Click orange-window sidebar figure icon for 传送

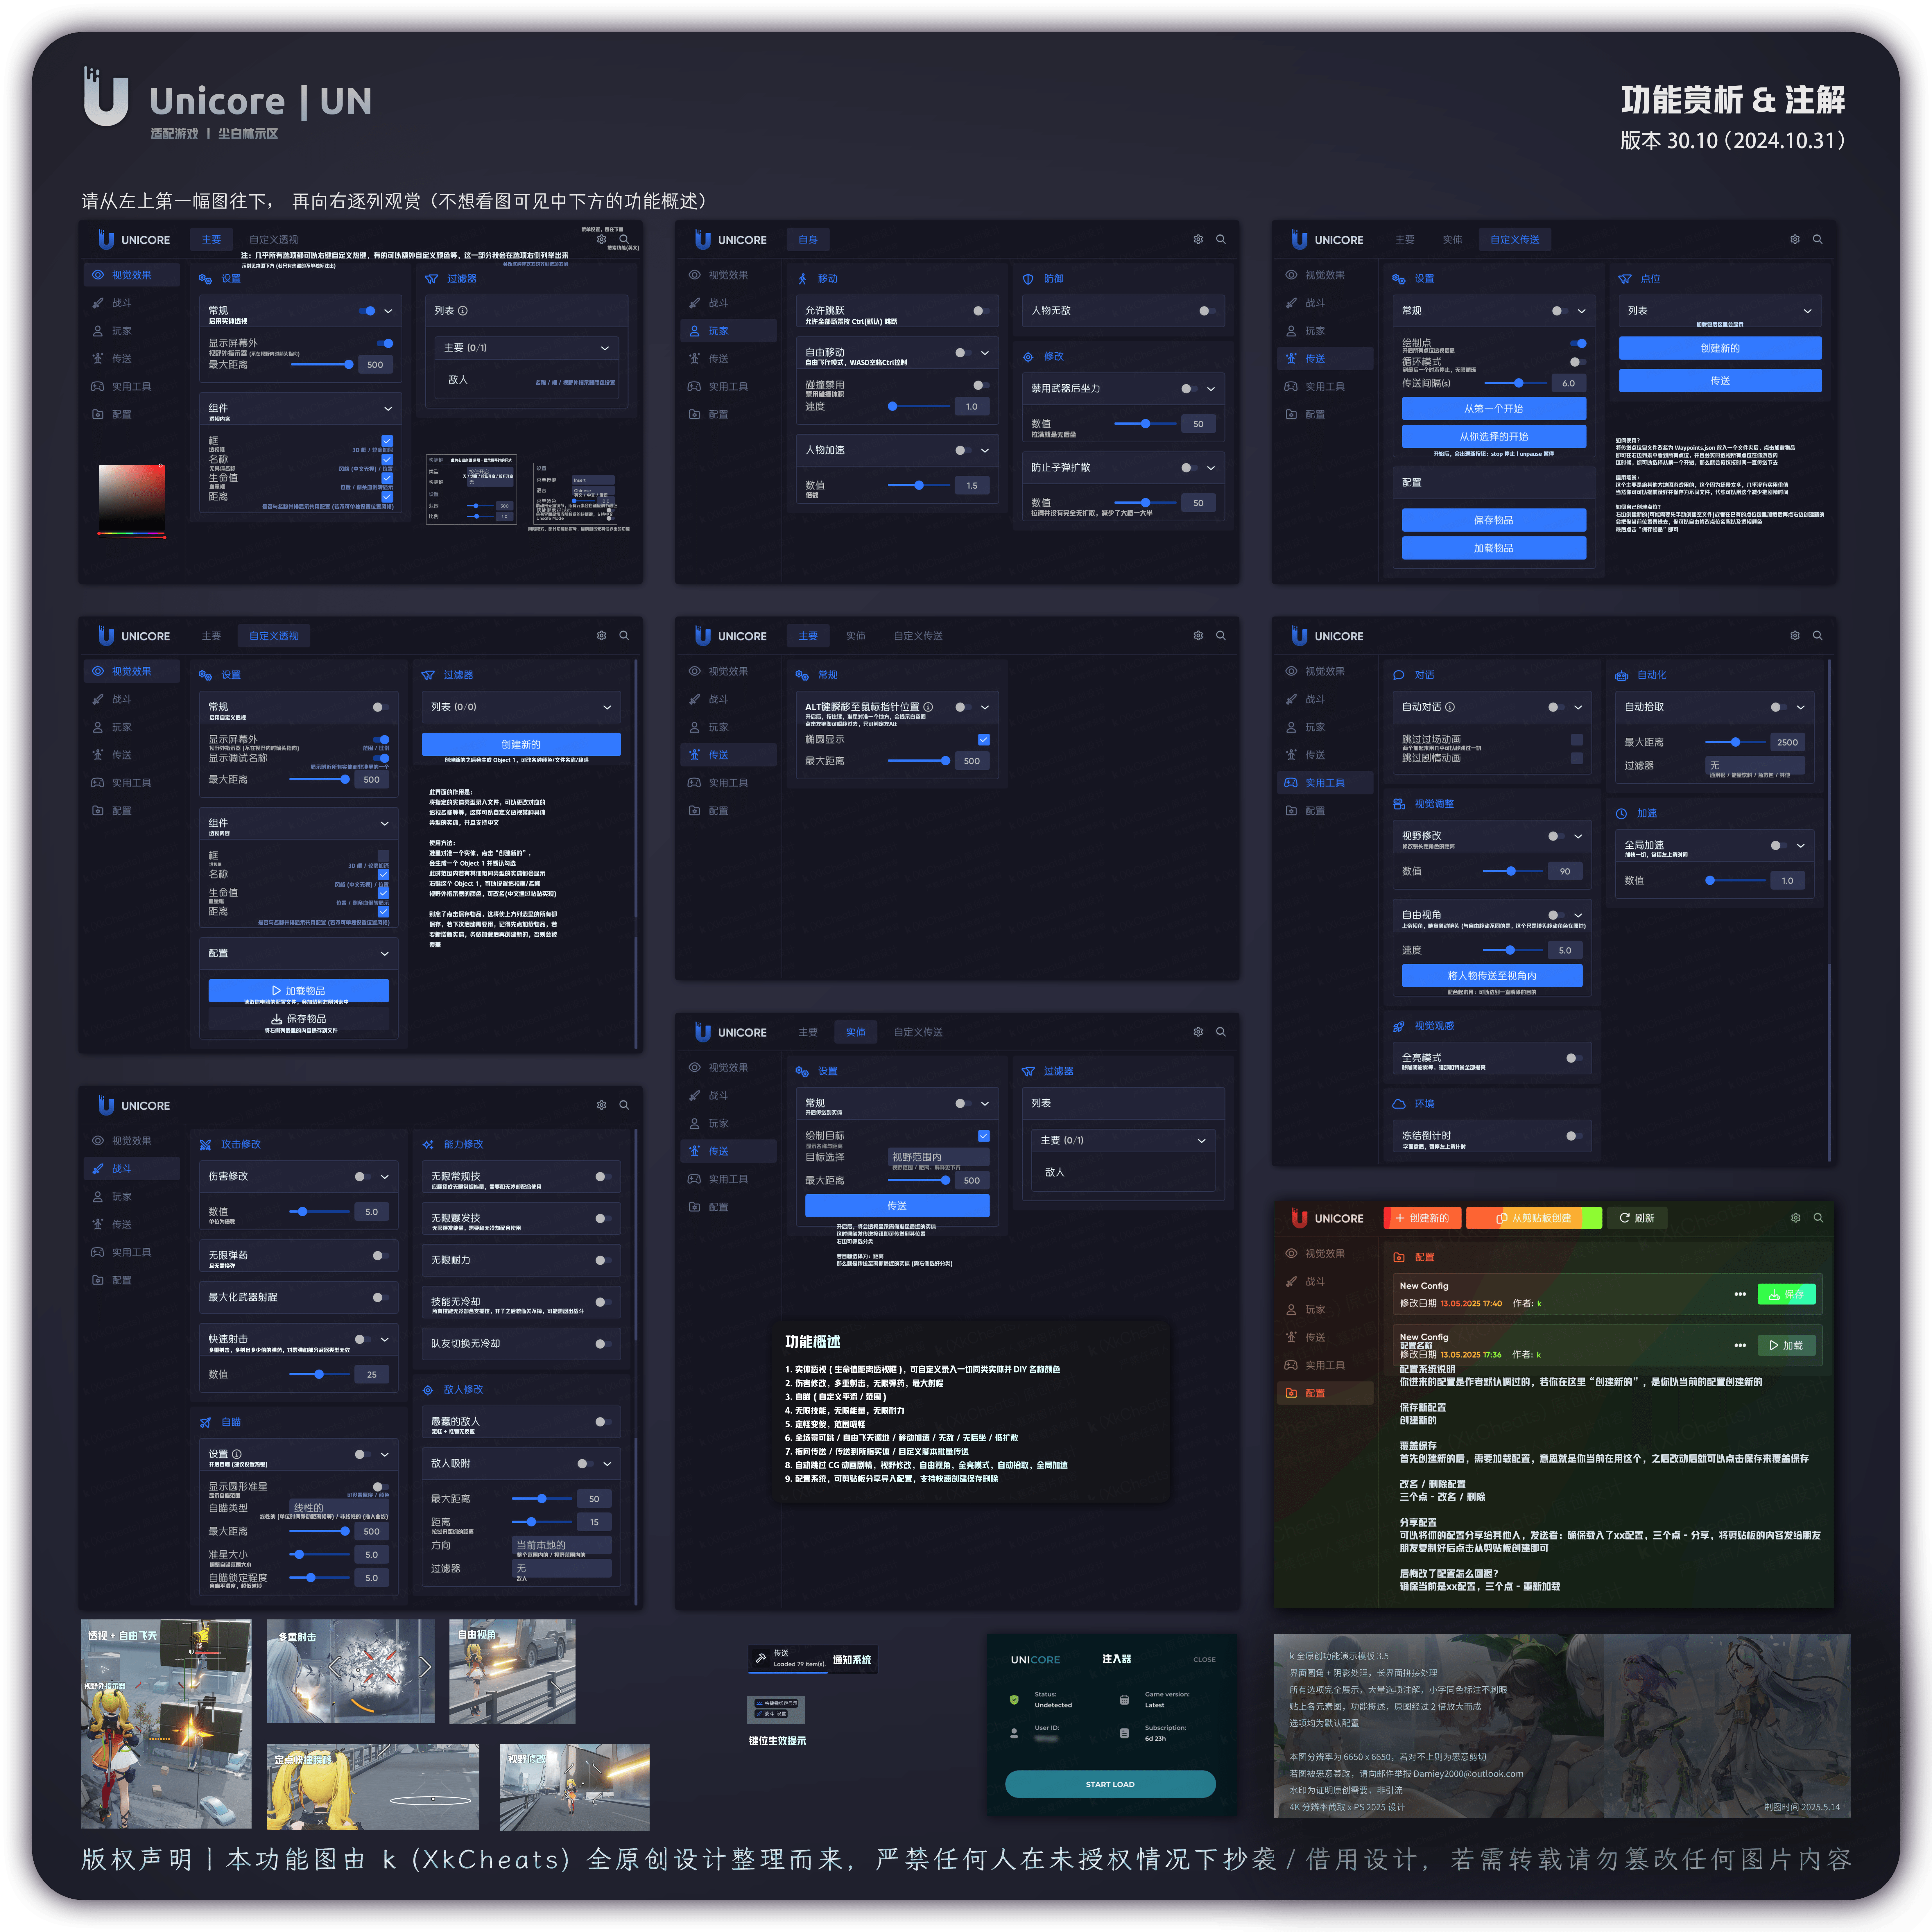pyautogui.click(x=1291, y=1337)
